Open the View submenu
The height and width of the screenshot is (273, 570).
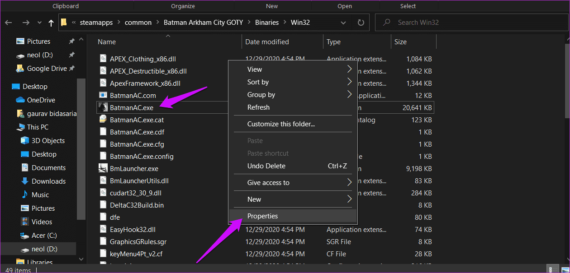[x=293, y=69]
